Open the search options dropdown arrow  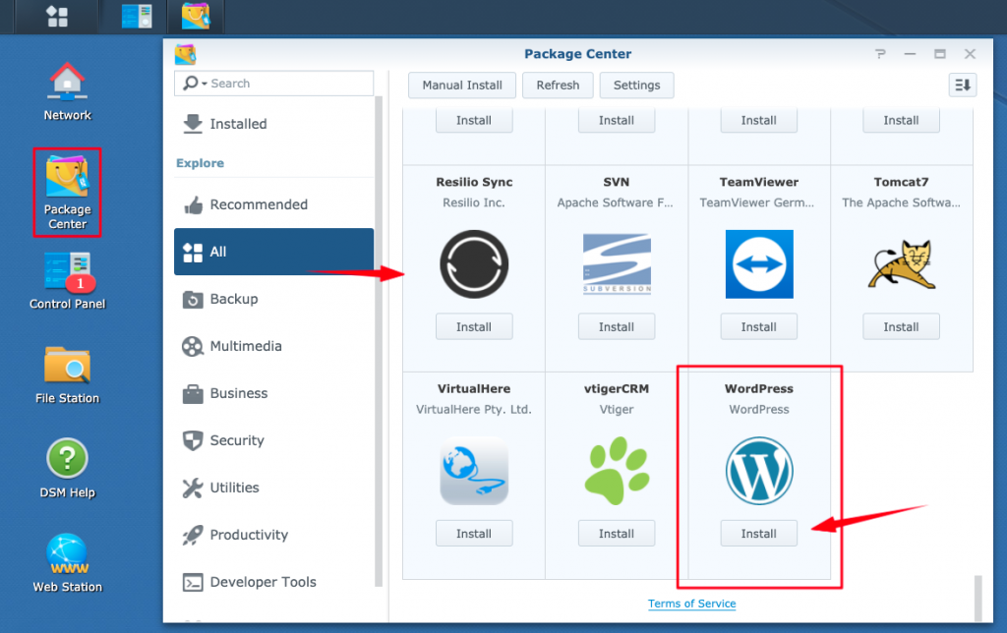(205, 84)
